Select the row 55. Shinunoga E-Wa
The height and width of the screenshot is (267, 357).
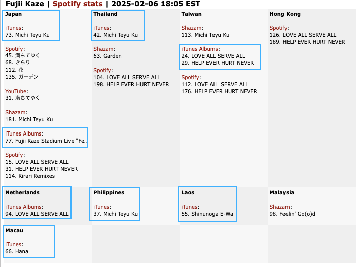point(207,214)
